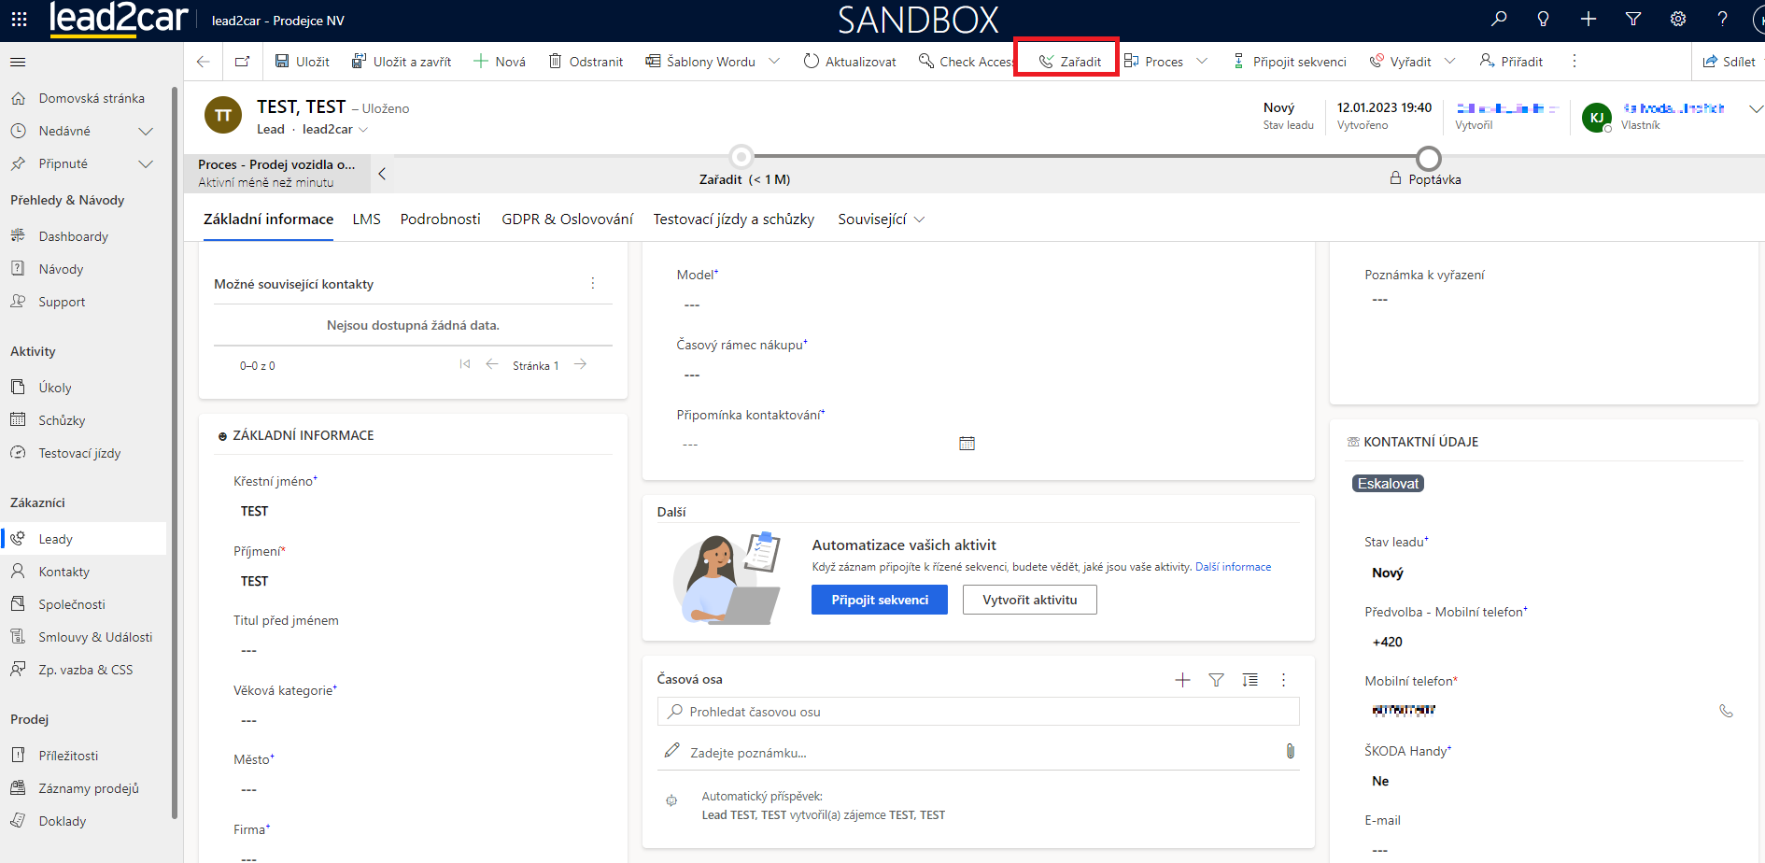
Task: Open the GDPR & Oslovování tab
Action: tap(567, 219)
